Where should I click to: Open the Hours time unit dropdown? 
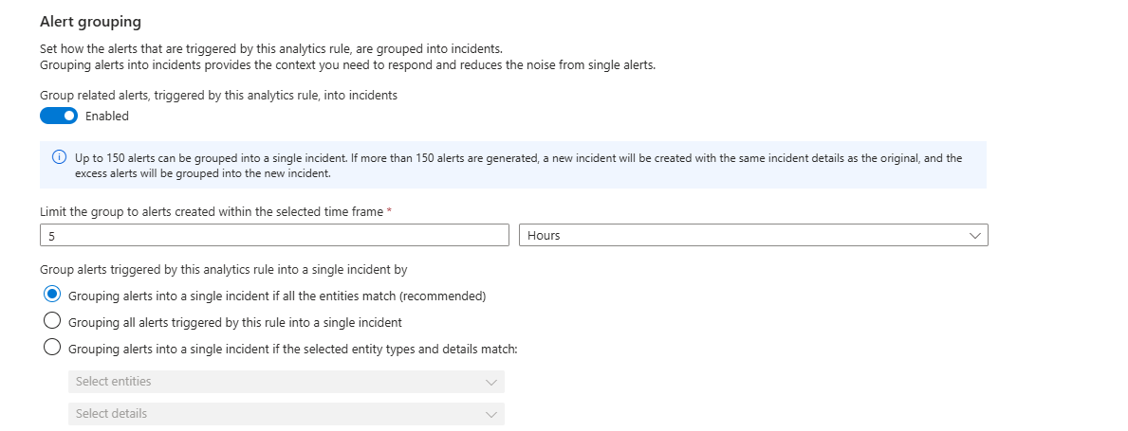coord(753,235)
